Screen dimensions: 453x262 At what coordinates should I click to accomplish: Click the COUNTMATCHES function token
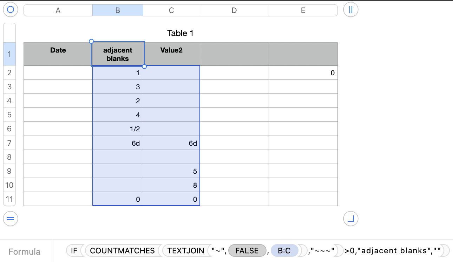(122, 250)
